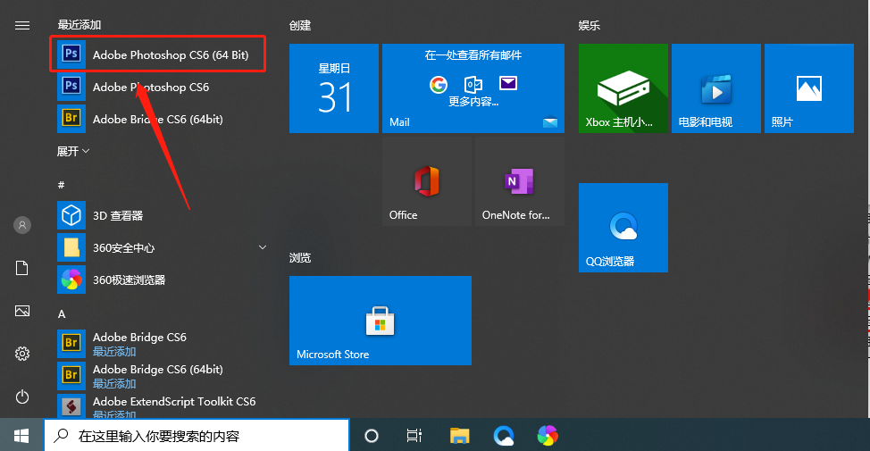
Task: Open File Explorer on taskbar
Action: click(459, 436)
